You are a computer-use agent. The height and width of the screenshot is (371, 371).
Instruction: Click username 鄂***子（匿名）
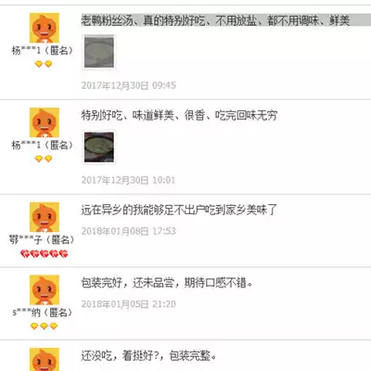[42, 239]
